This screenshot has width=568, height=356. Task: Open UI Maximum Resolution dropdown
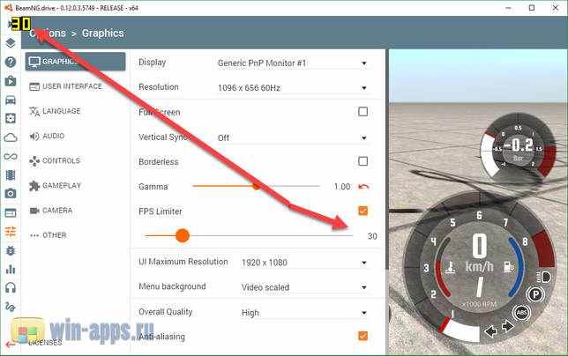(305, 263)
